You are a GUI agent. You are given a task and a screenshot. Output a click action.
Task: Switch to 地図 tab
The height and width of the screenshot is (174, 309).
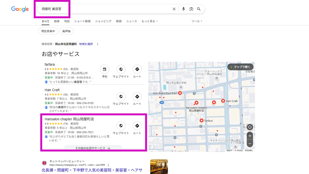(x=67, y=21)
